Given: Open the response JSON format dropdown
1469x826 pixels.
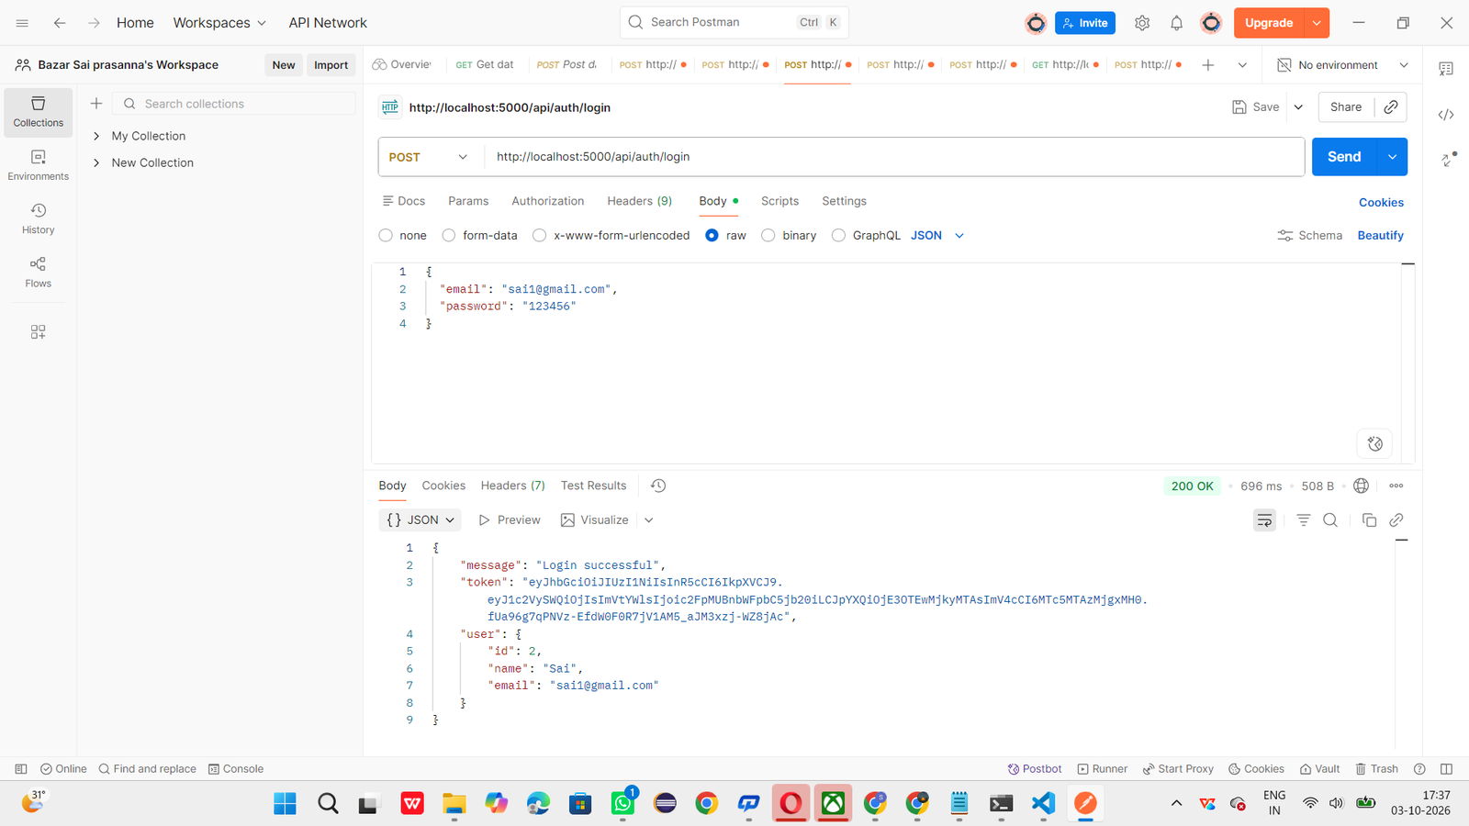Looking at the screenshot, I should [420, 520].
